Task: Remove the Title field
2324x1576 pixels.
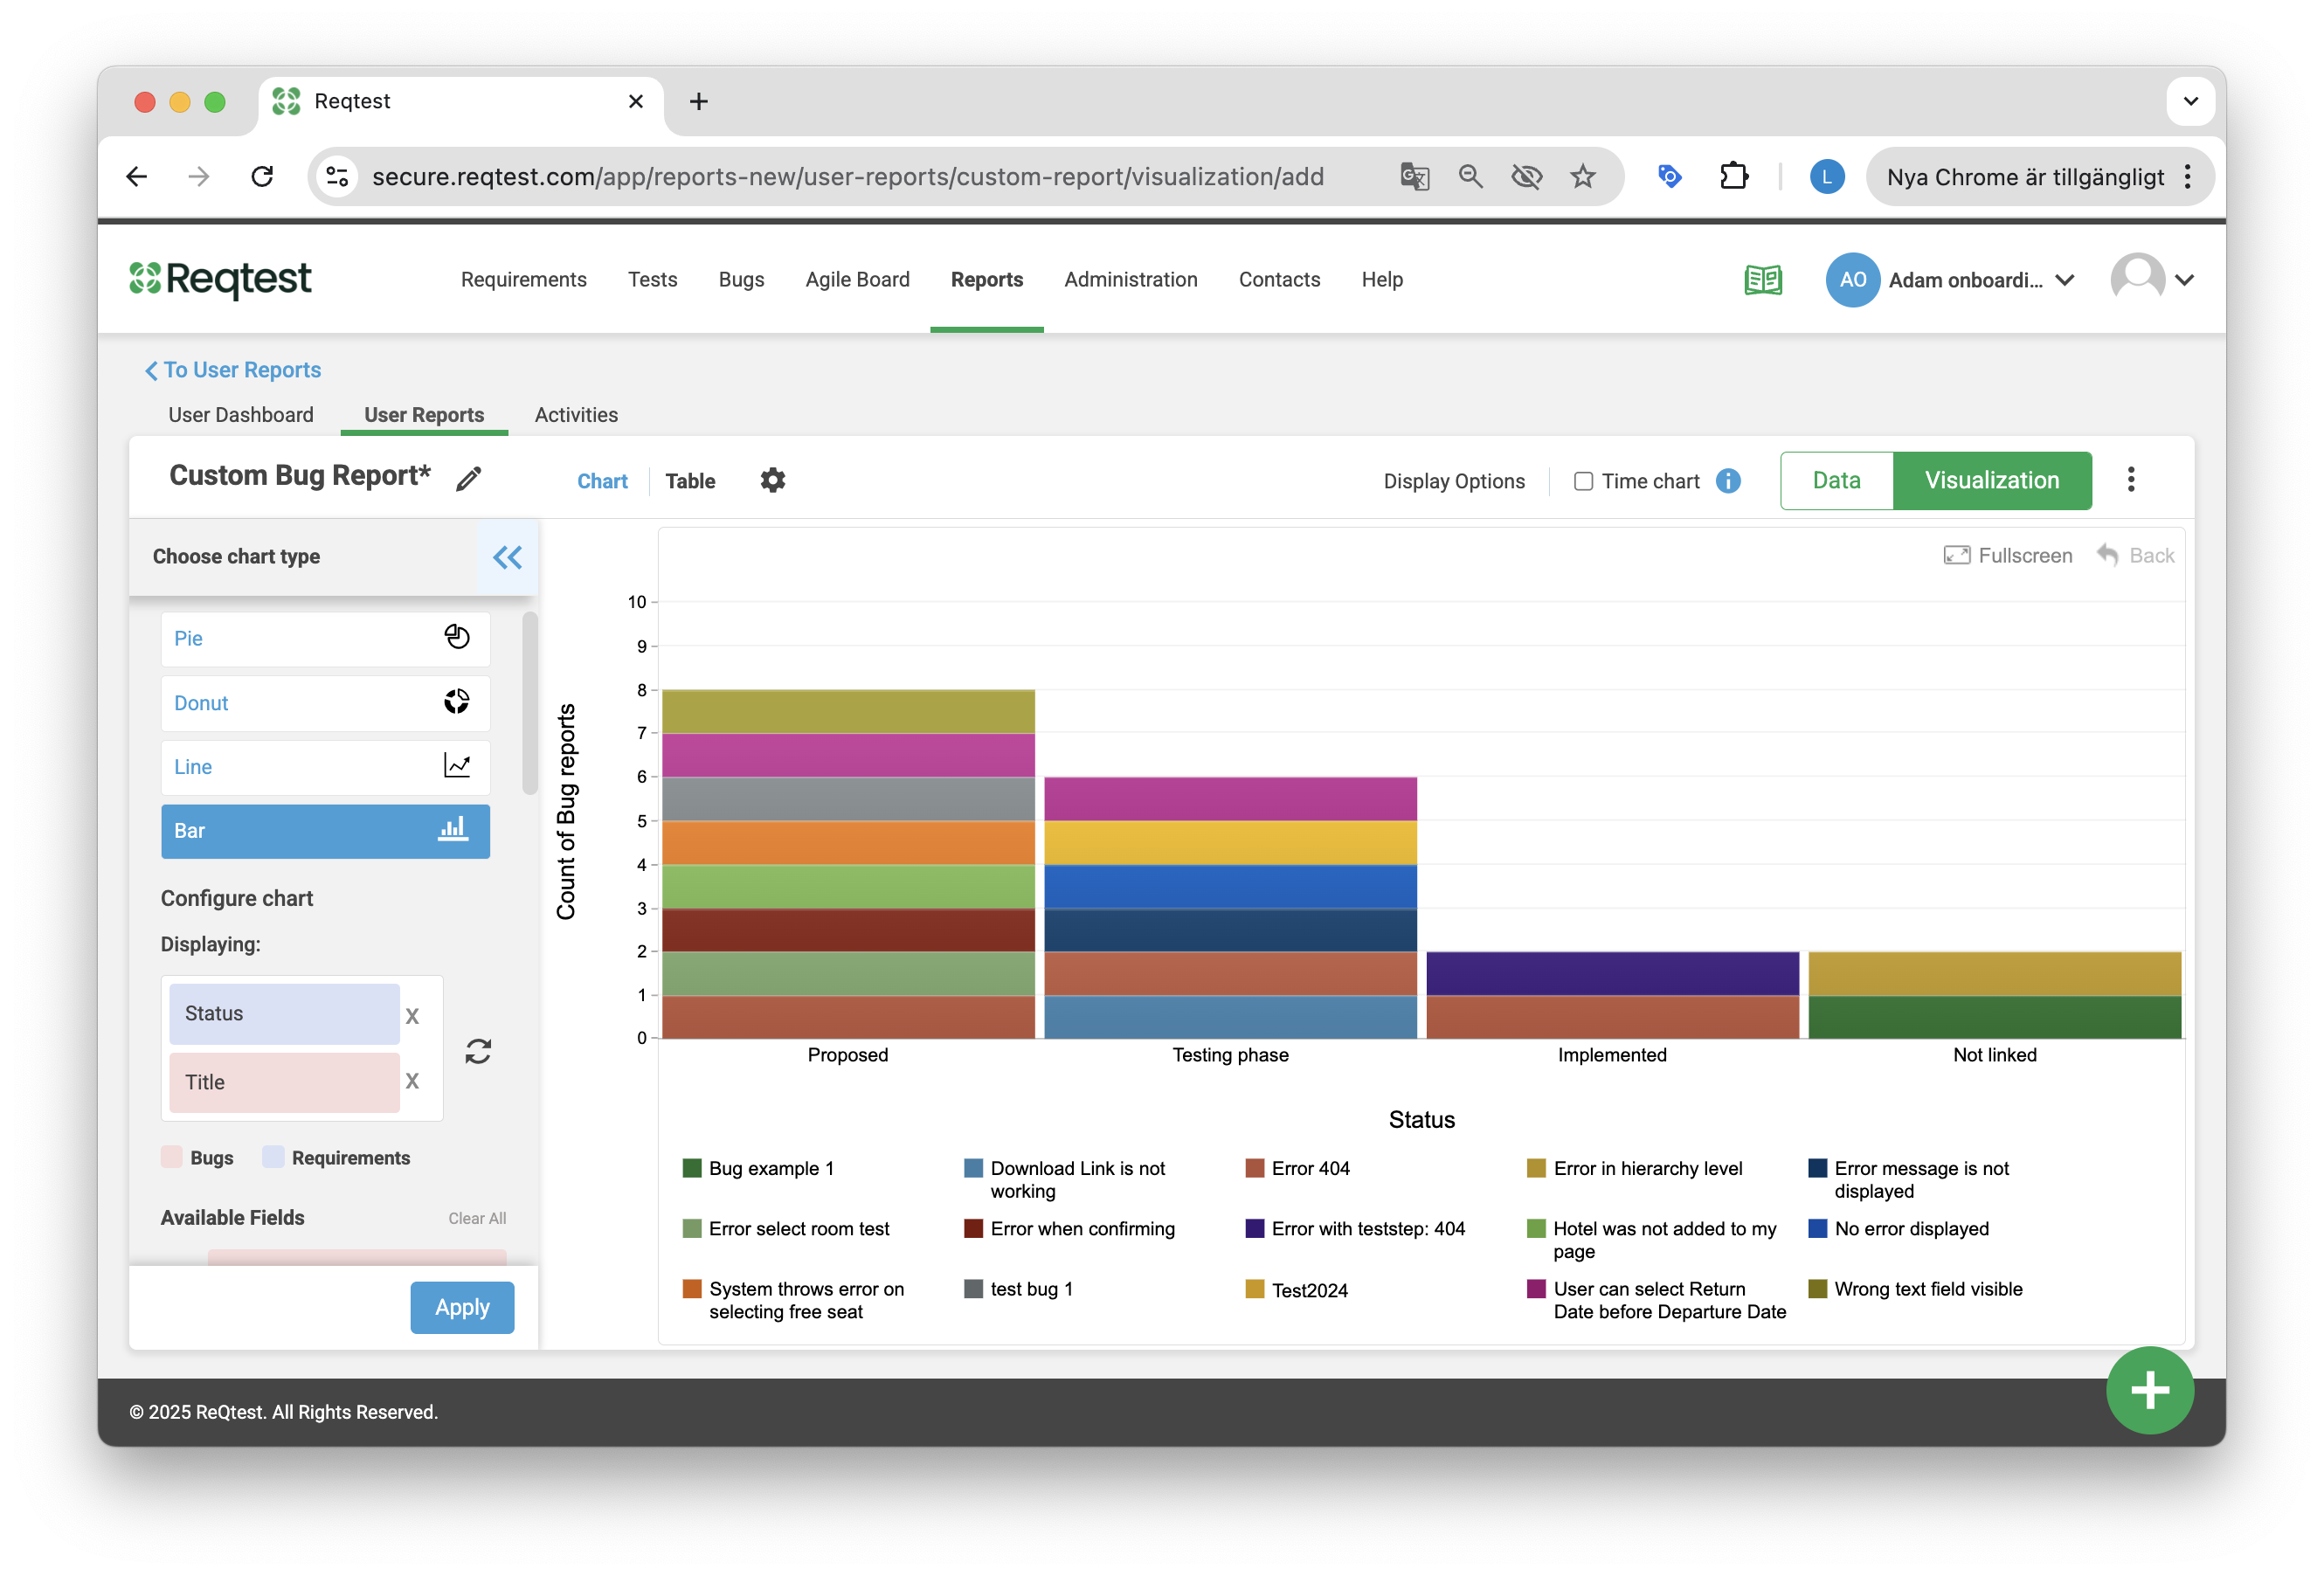Action: pyautogui.click(x=412, y=1081)
